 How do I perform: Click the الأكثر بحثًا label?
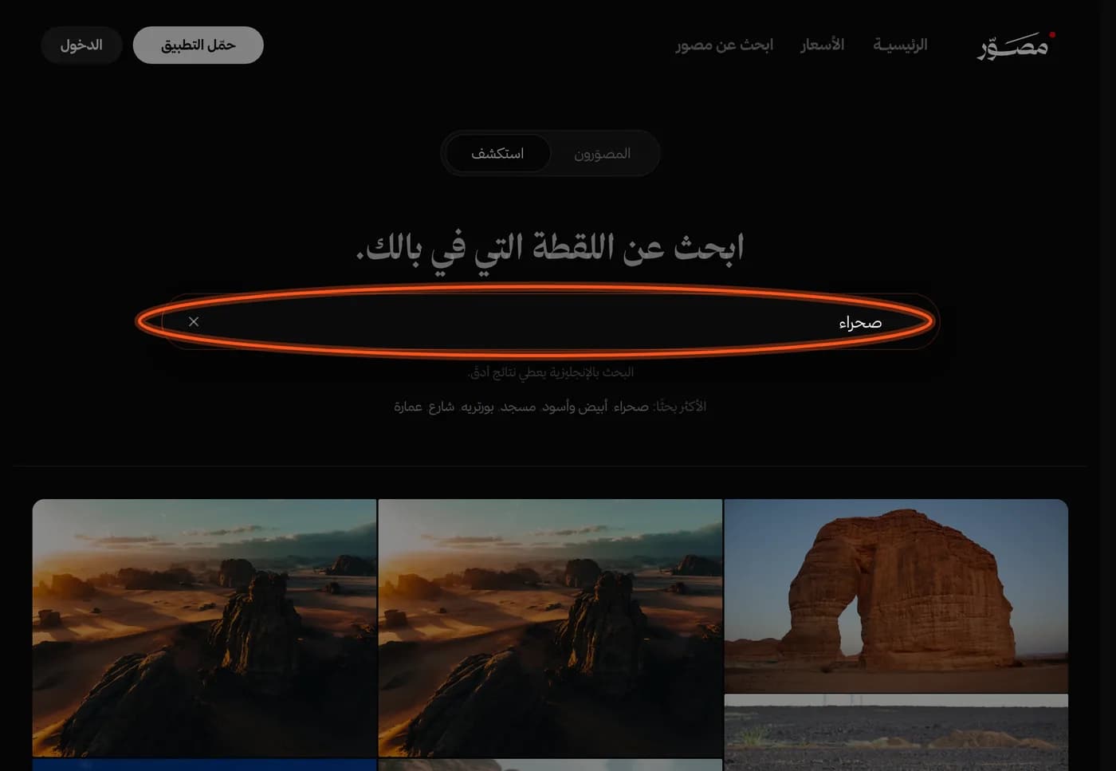tap(680, 407)
